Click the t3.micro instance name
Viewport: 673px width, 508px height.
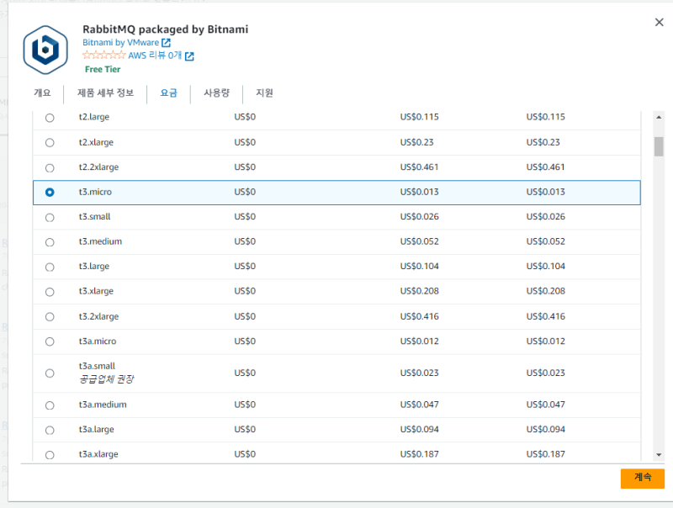95,192
